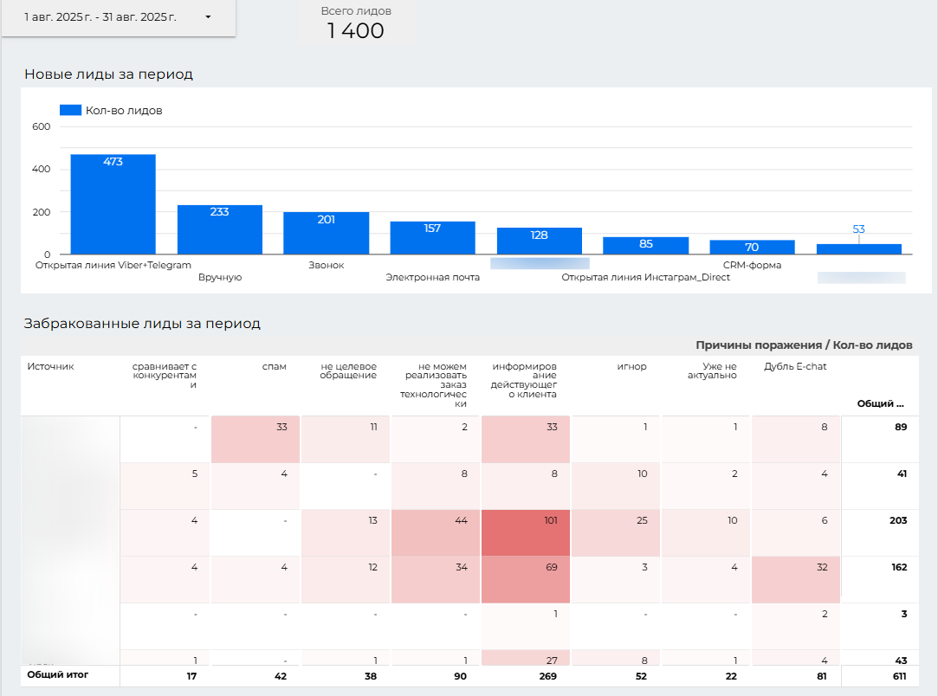Select the 'Вручную' bar showing 233
Screen dimensions: 938x696
pos(219,229)
